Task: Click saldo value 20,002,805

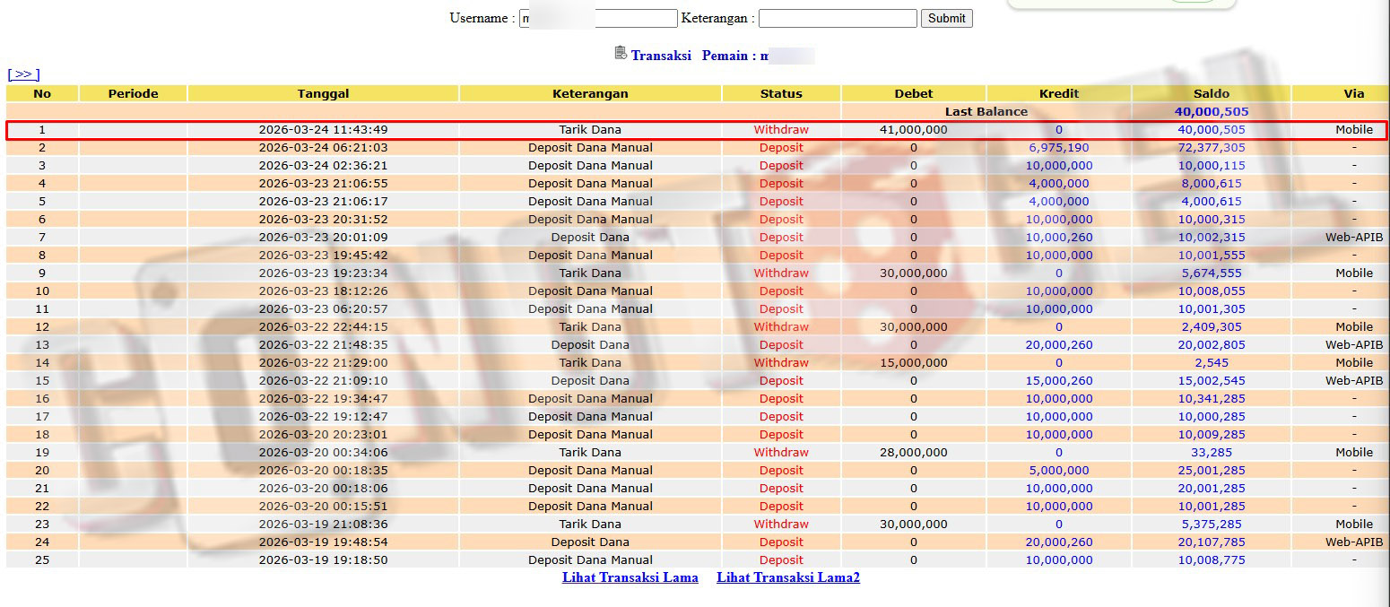Action: tap(1212, 345)
